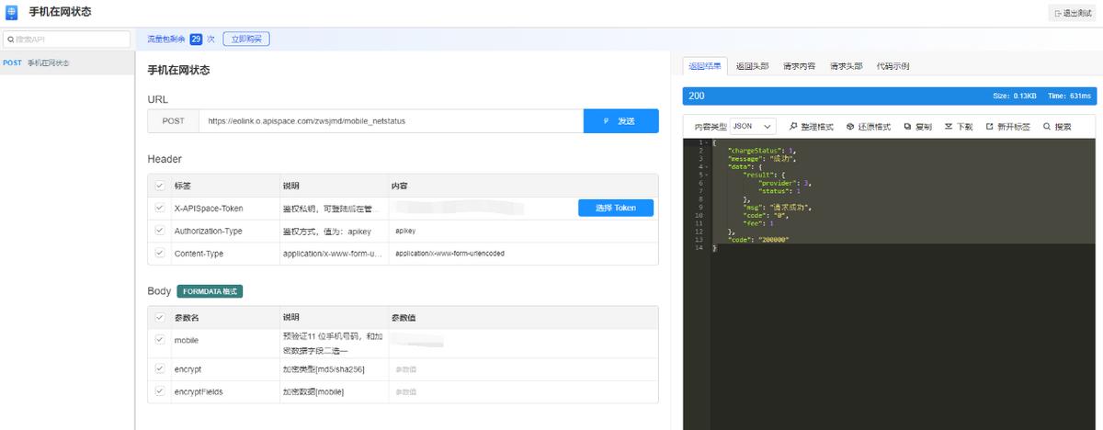Click the 整理格式 beautify format icon
Screen dimensions: 1103x430
coord(794,127)
